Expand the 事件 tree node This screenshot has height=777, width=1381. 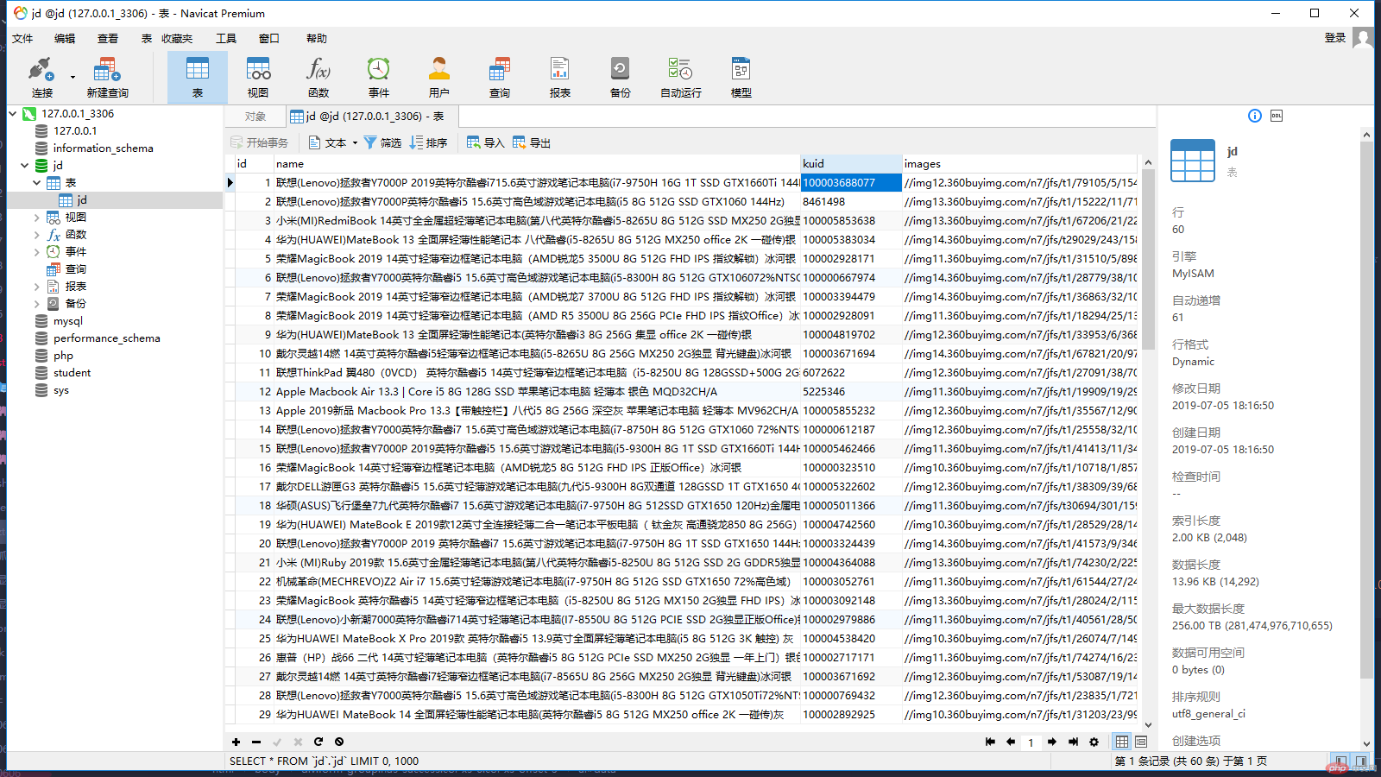pyautogui.click(x=36, y=251)
